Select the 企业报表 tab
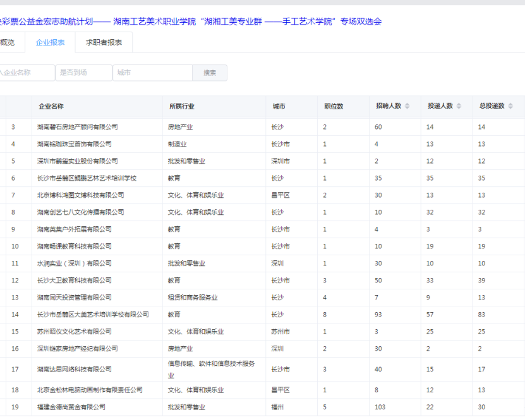The height and width of the screenshot is (417, 525). [x=51, y=42]
